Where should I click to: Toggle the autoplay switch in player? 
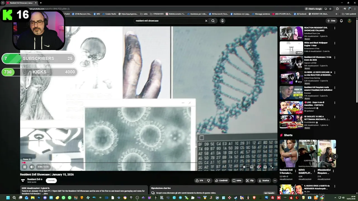(244, 167)
